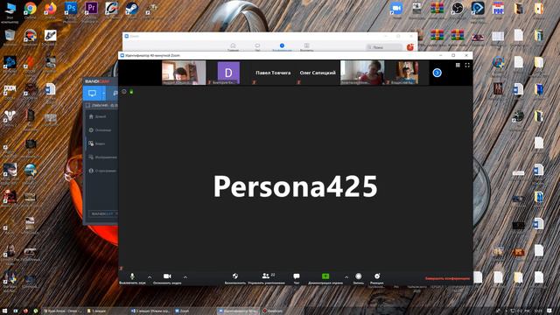Open Meetings tab in background Zoom window
The image size is (560, 315).
pyautogui.click(x=282, y=47)
